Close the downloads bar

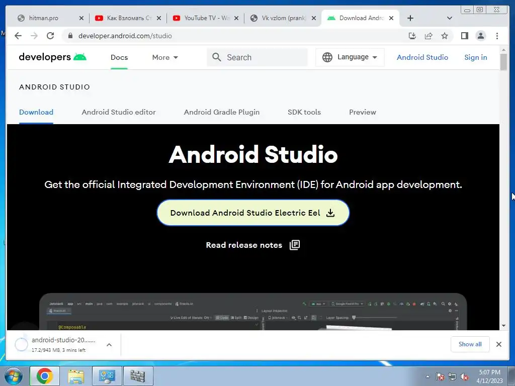pyautogui.click(x=499, y=344)
